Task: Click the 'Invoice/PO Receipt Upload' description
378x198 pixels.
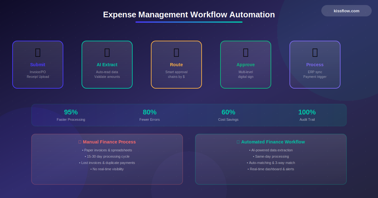Action: pyautogui.click(x=38, y=74)
